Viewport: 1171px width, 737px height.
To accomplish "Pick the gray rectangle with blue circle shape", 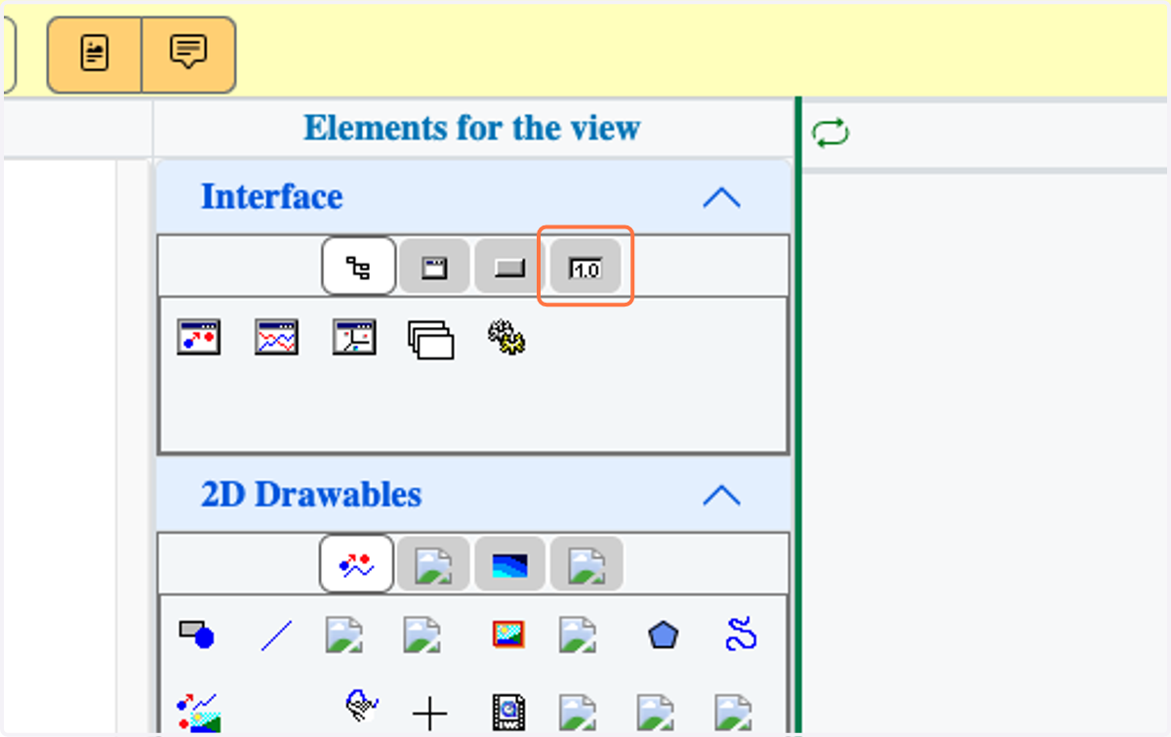I will click(196, 635).
